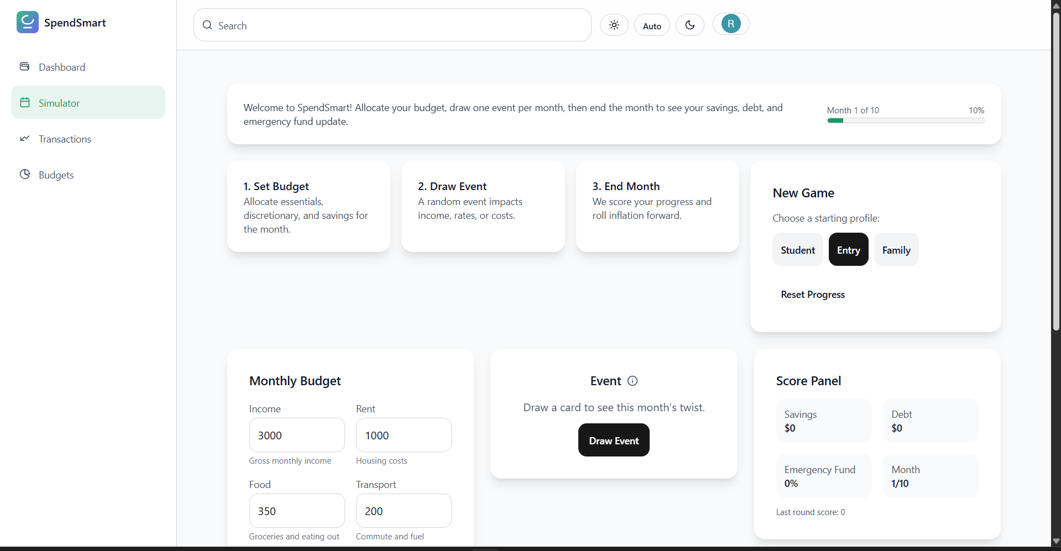
Task: Click Reset Progress
Action: point(813,295)
